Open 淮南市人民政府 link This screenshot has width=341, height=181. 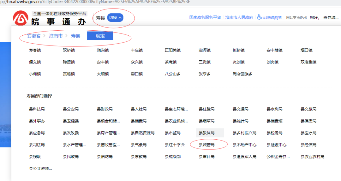click(x=239, y=17)
